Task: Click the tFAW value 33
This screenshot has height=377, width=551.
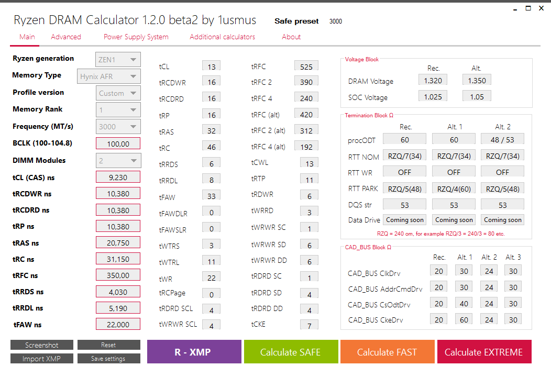Action: (x=212, y=196)
